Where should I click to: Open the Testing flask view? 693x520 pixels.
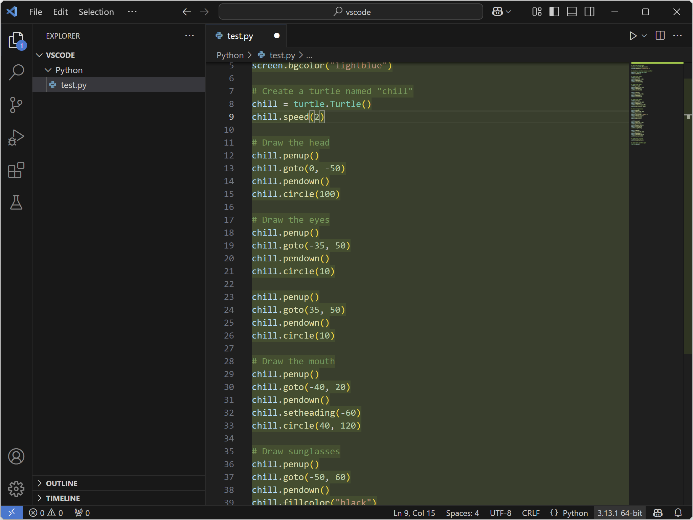click(x=16, y=202)
